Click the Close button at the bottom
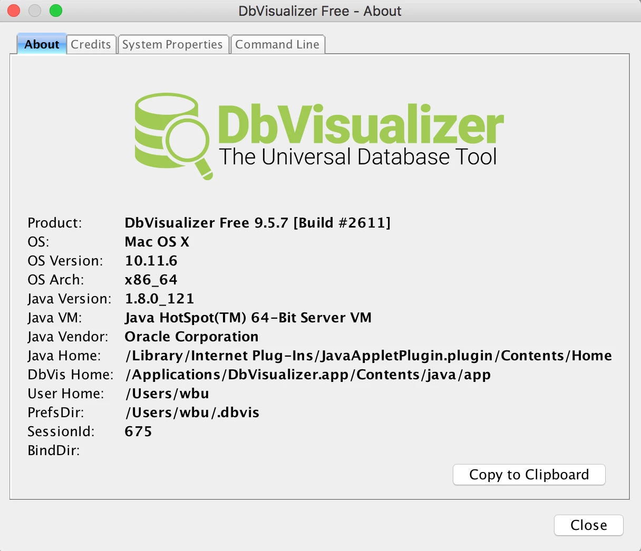The height and width of the screenshot is (551, 641). pos(589,525)
